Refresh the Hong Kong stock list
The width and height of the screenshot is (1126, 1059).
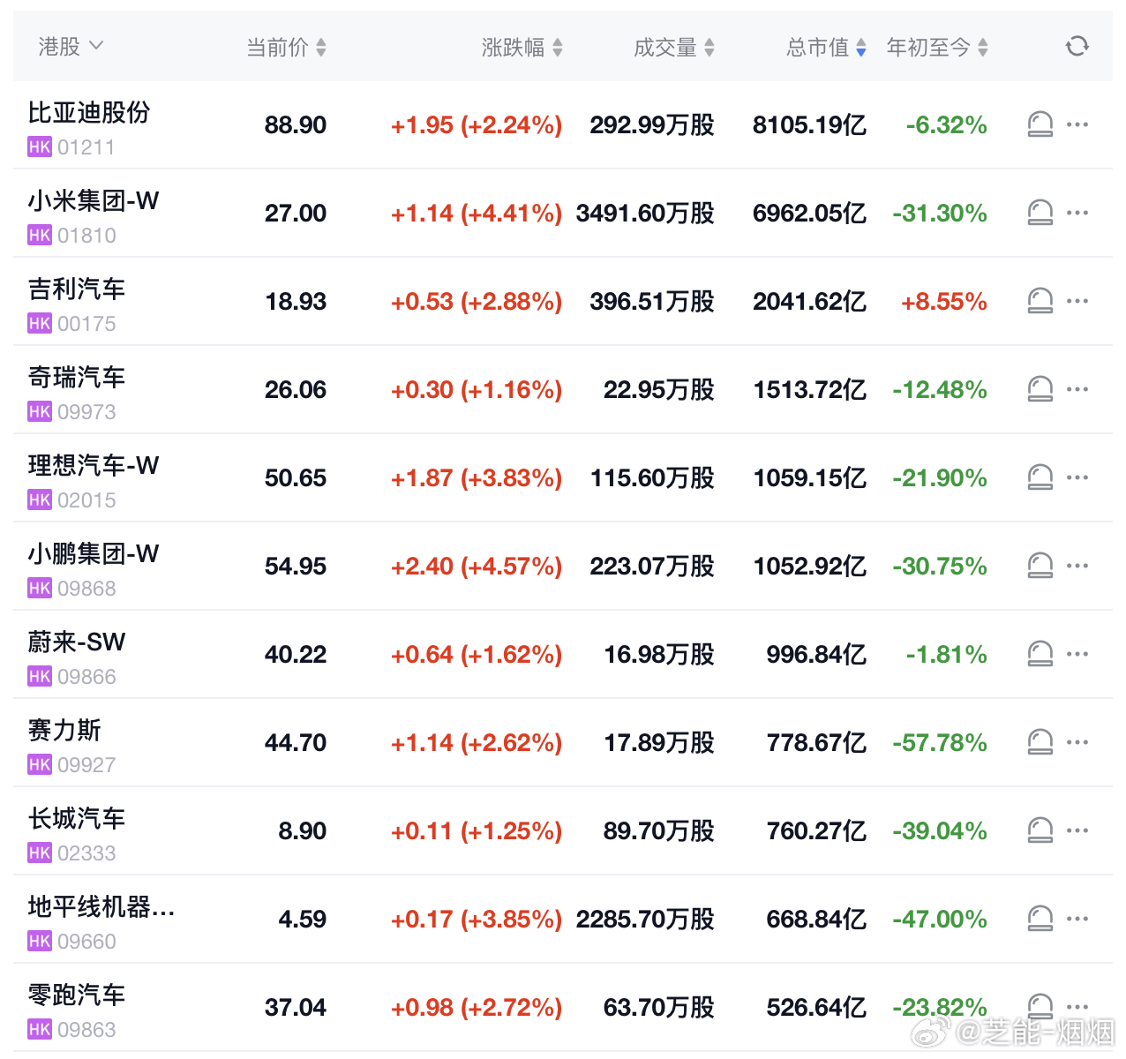[x=1077, y=46]
